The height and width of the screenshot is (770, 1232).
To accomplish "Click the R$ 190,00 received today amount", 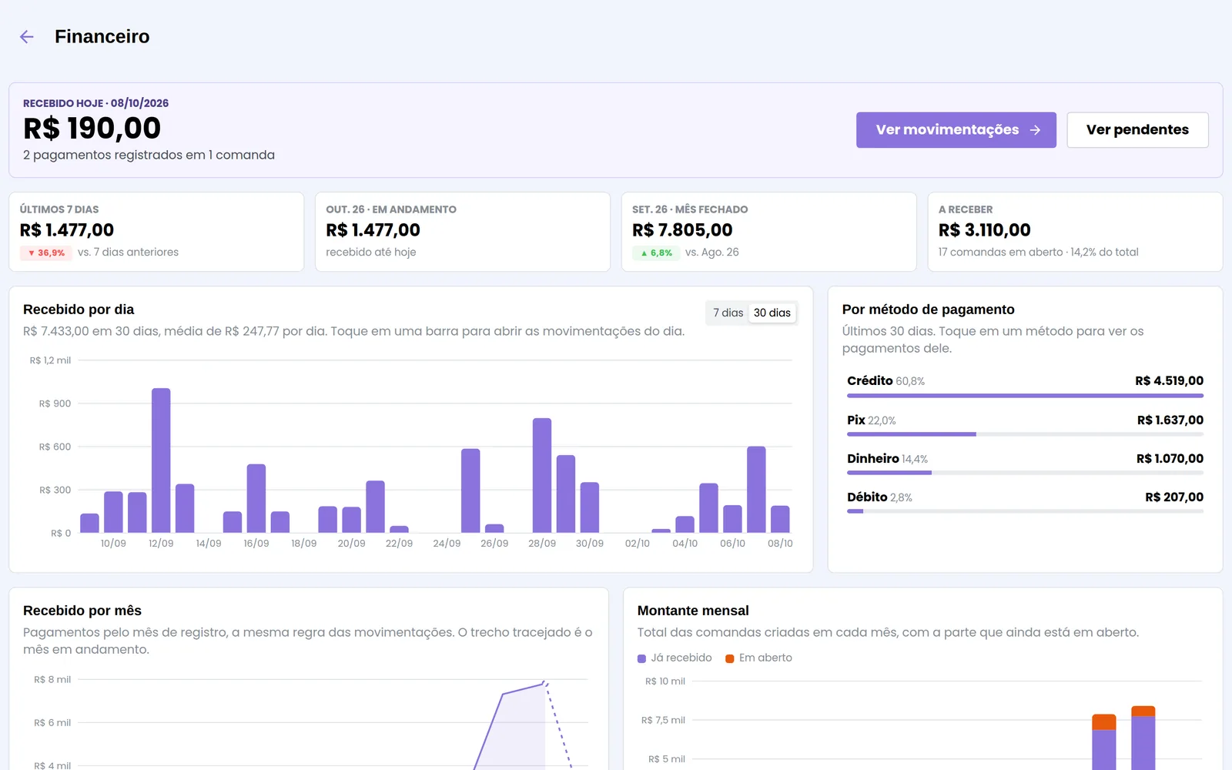I will point(92,128).
